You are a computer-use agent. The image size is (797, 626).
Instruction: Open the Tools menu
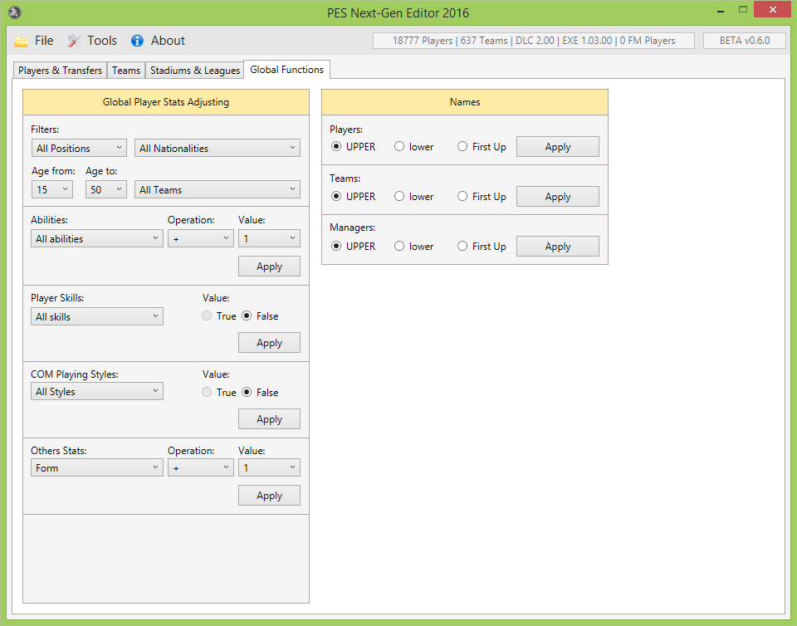tap(102, 41)
